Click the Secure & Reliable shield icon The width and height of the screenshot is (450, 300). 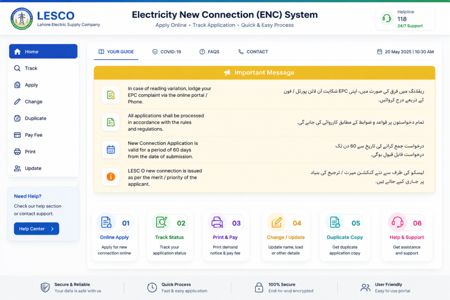[45, 287]
